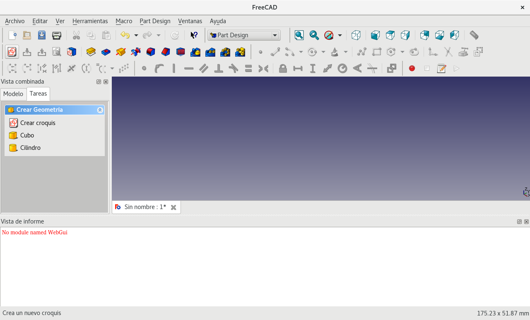Screen dimensions: 530x320
Task: Select the sketcher polyline tool
Action: point(362,52)
